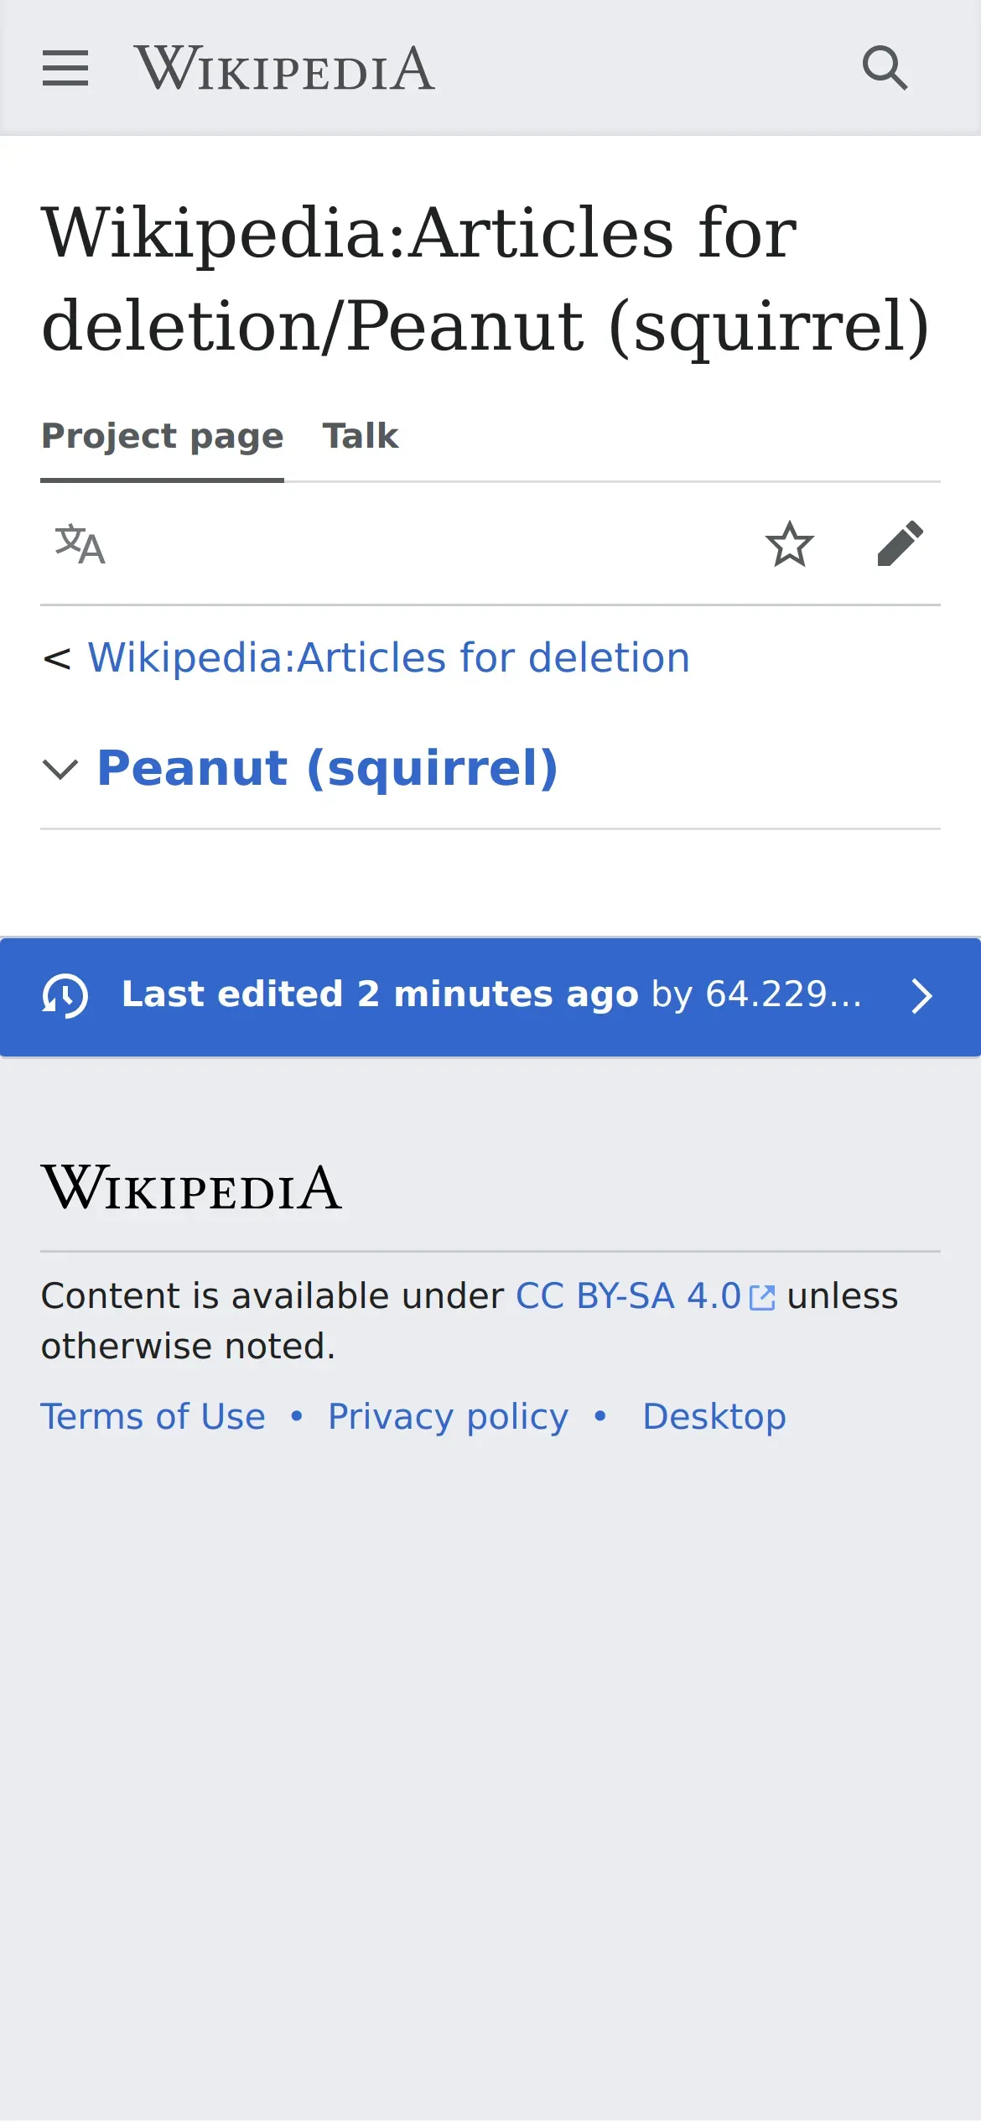Click the history clock icon
The image size is (981, 2123).
click(x=65, y=996)
